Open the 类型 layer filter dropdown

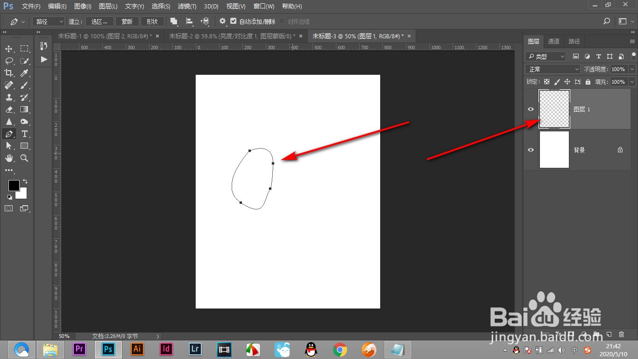click(546, 56)
